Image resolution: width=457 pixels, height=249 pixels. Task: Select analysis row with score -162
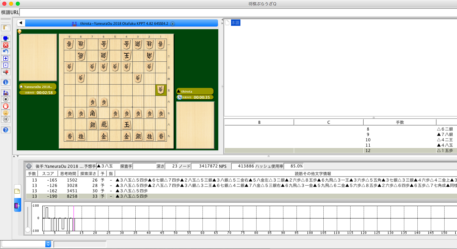(242, 191)
